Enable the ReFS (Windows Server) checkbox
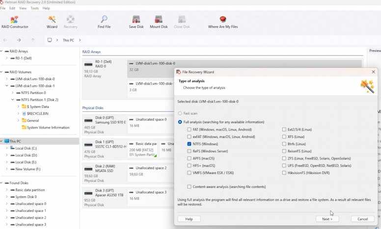The image size is (381, 229). [x=189, y=151]
